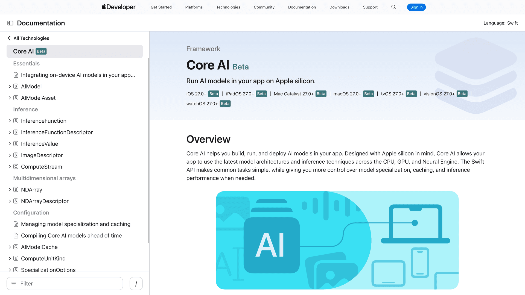
Task: Click the filter lines icon in the Filter box
Action: pyautogui.click(x=14, y=284)
